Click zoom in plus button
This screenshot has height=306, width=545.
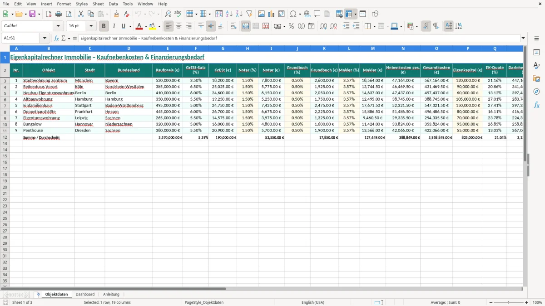(527, 302)
